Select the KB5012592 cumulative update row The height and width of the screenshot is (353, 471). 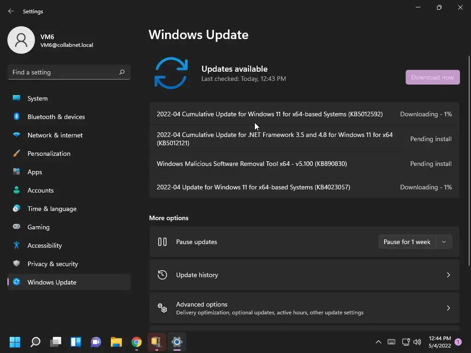click(x=304, y=114)
